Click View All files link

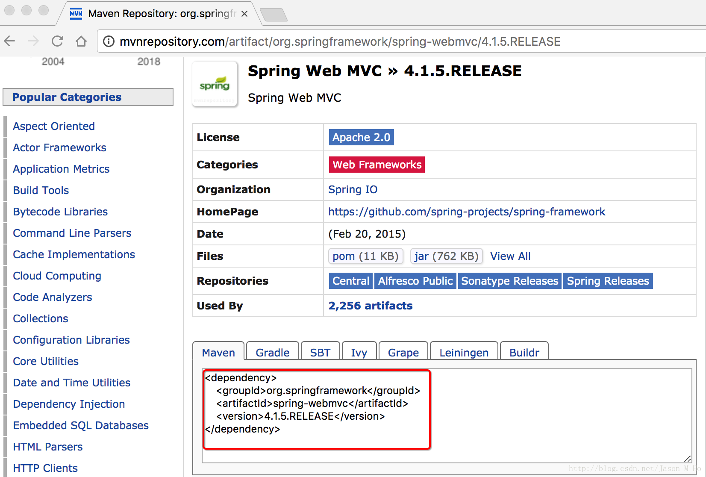tap(510, 256)
